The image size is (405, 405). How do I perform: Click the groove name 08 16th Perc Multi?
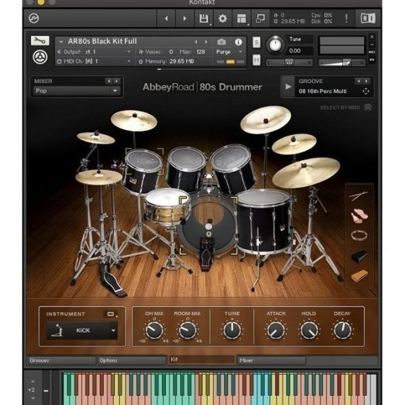coord(323,91)
